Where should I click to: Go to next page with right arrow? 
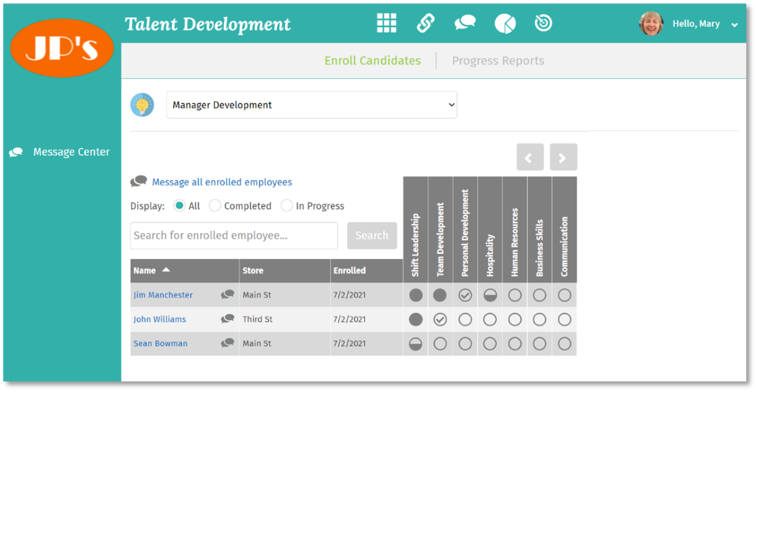click(x=563, y=157)
